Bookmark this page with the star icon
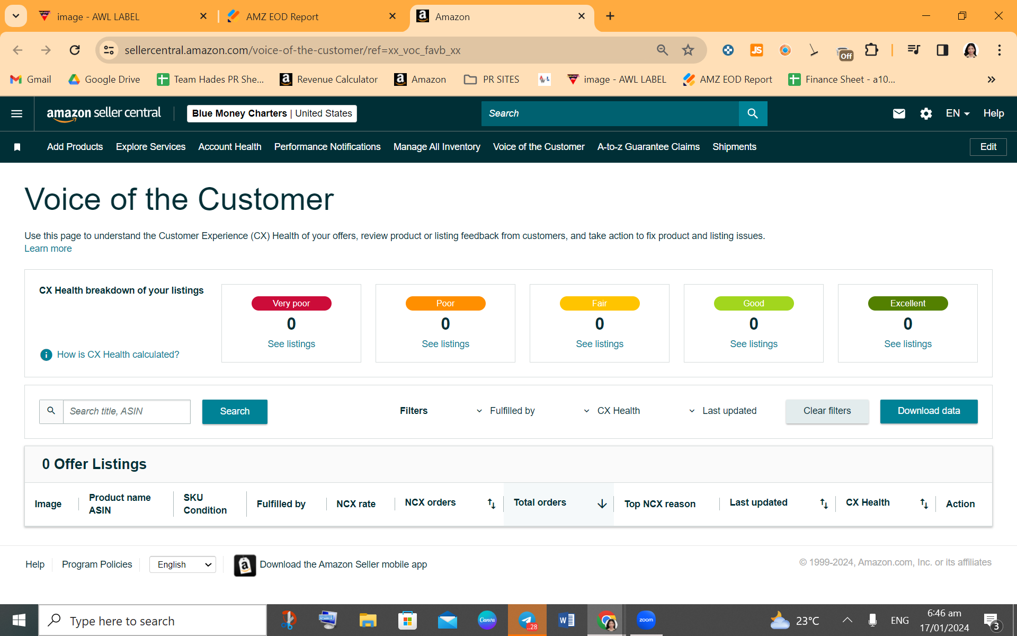Viewport: 1017px width, 636px height. coord(688,50)
